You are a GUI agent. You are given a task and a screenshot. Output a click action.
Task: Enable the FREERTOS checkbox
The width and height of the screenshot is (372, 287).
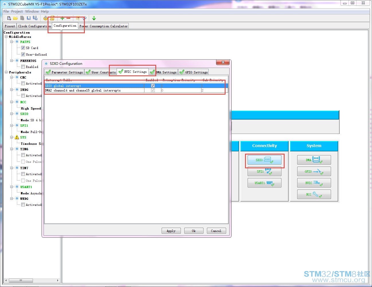[x=23, y=67]
